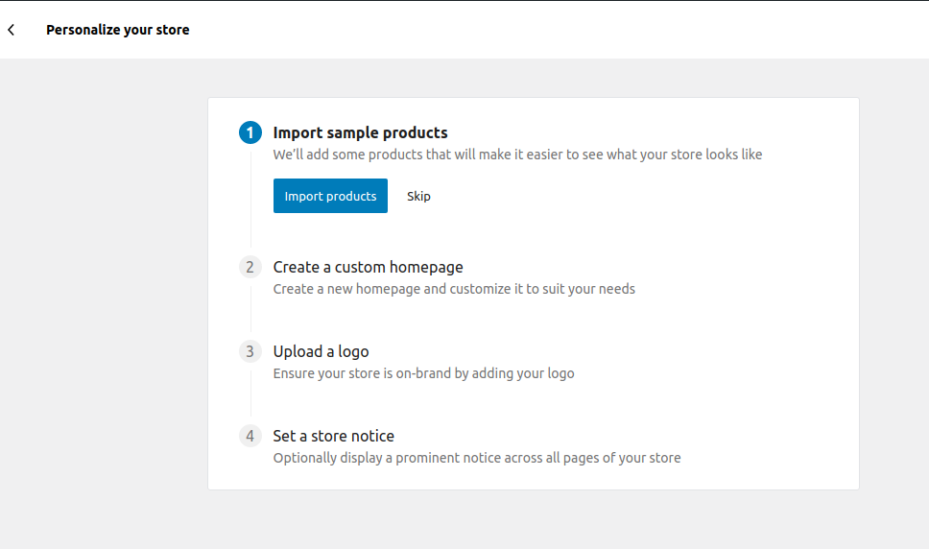Click the Personalize your store page title
929x549 pixels.
[118, 30]
